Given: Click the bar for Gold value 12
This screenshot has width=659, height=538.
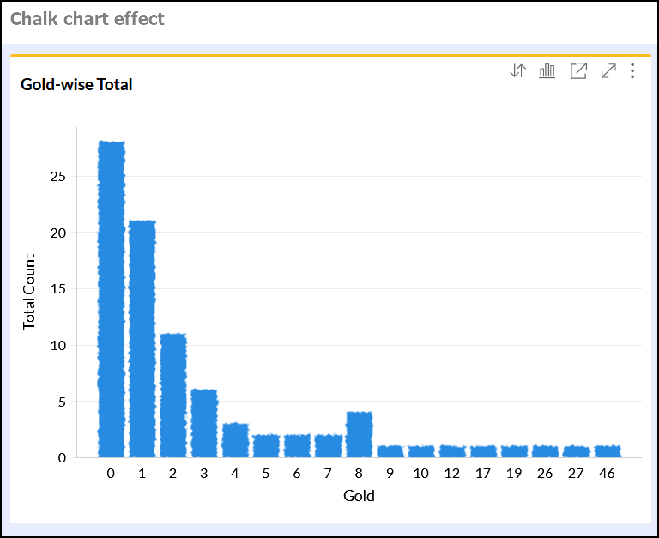Looking at the screenshot, I should tap(452, 451).
